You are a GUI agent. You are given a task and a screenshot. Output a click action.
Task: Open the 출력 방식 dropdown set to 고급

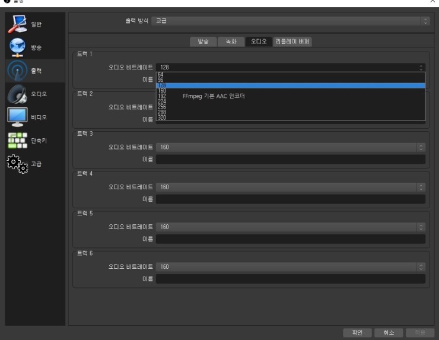pyautogui.click(x=290, y=21)
